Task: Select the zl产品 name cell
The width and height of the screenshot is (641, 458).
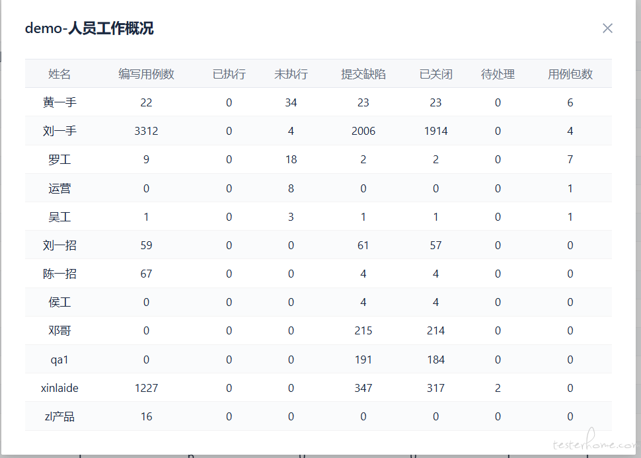Action: pyautogui.click(x=59, y=416)
